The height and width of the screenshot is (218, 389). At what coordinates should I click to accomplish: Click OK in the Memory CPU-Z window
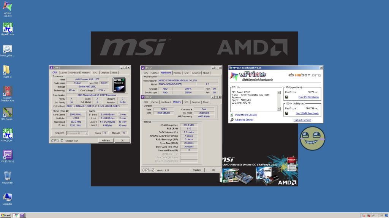(x=213, y=170)
